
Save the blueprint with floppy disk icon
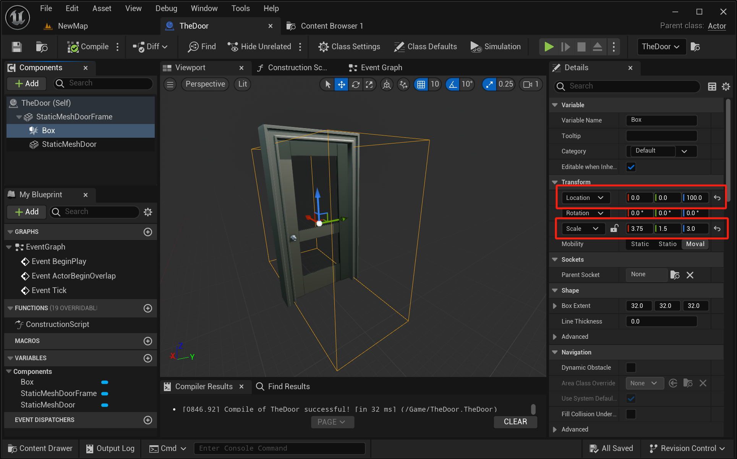[17, 47]
